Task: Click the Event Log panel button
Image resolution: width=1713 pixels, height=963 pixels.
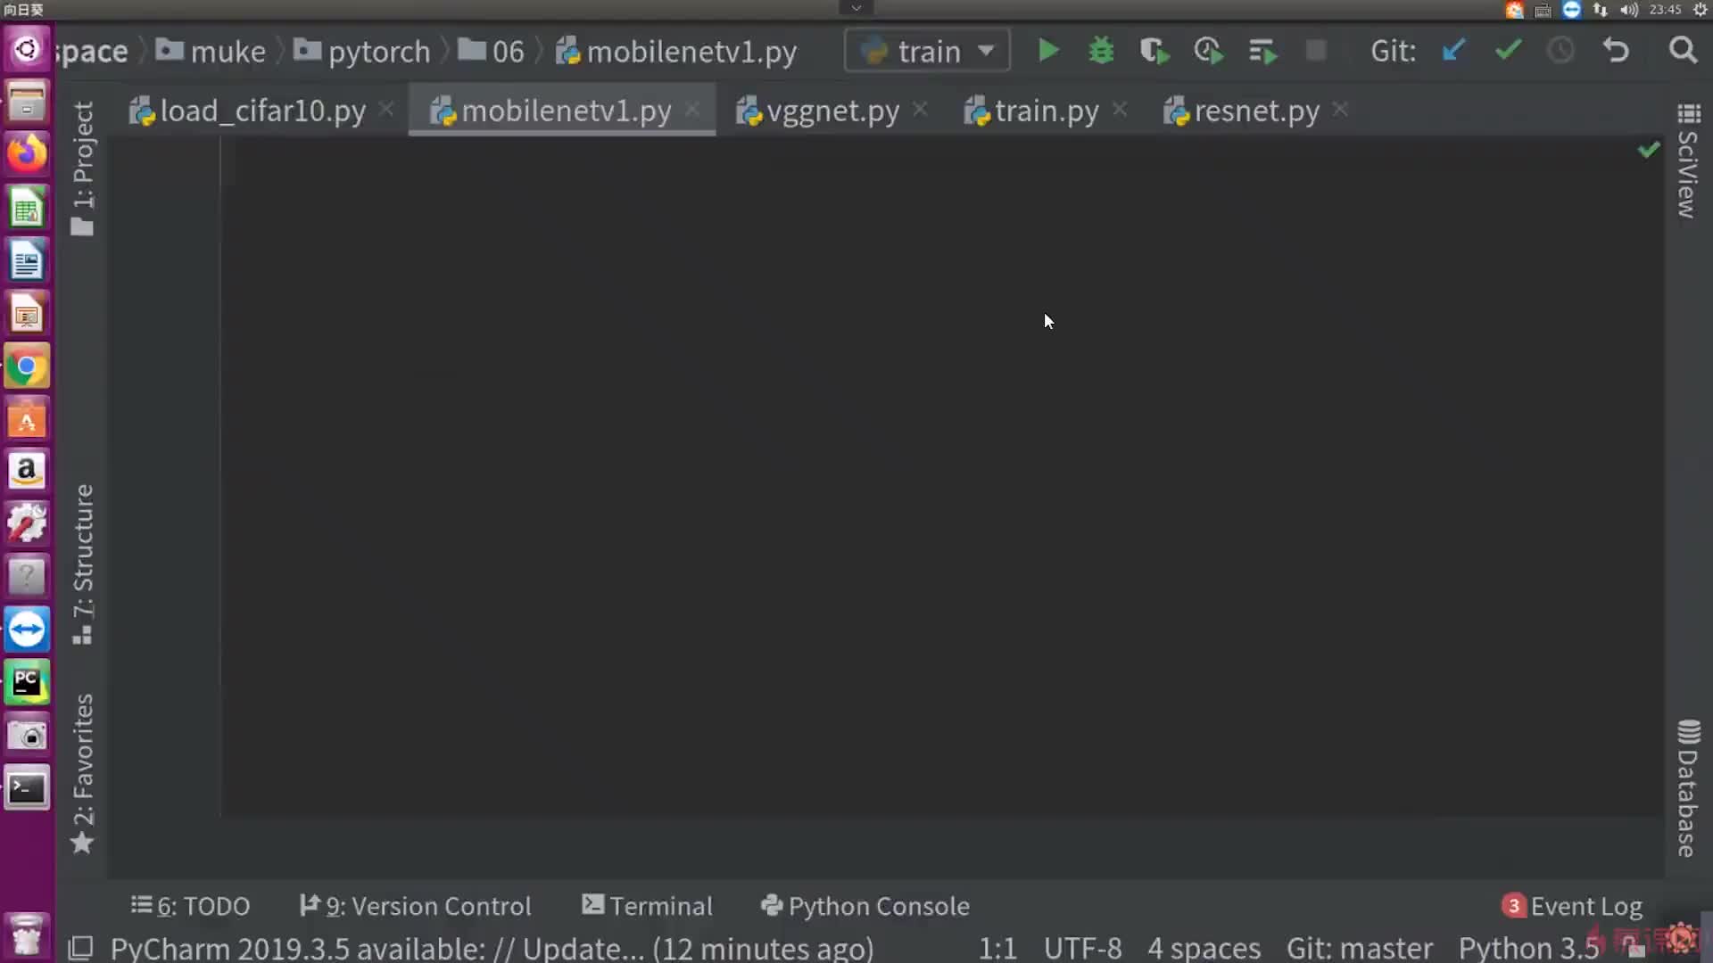Action: tap(1573, 905)
